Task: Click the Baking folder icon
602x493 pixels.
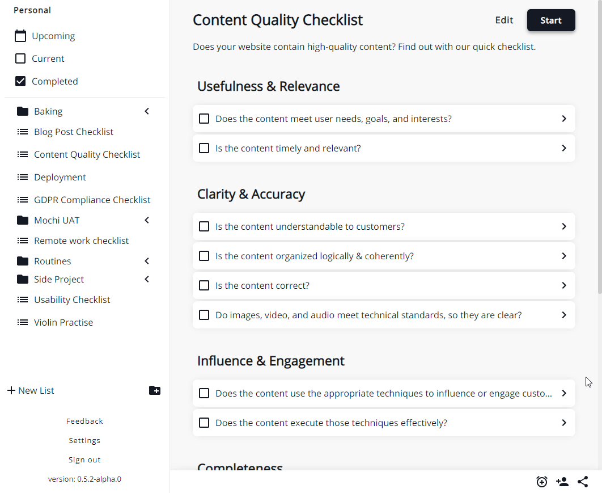Action: [x=23, y=111]
